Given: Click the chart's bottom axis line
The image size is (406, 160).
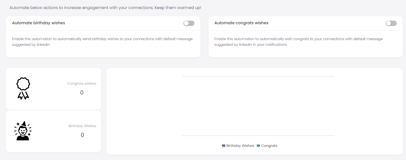Looking at the screenshot, I should point(258,136).
